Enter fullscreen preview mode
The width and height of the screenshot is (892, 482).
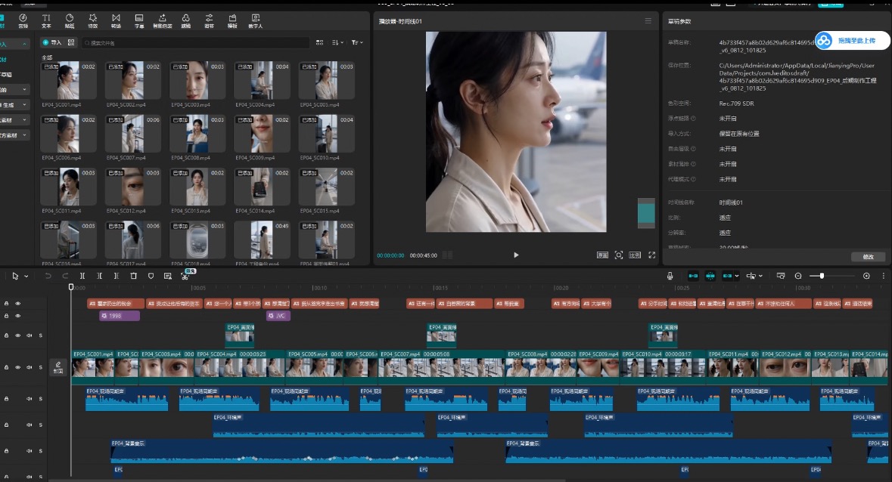(x=652, y=255)
